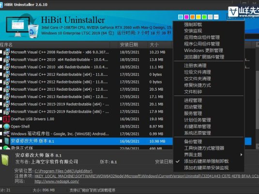Click the OnePlus USB Drivers icon

pyautogui.click(x=7, y=119)
